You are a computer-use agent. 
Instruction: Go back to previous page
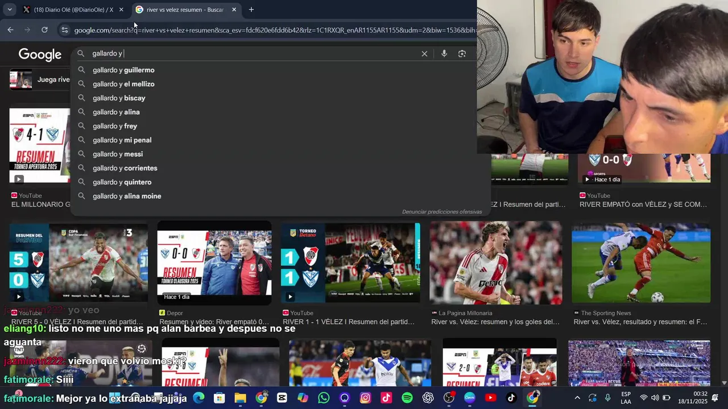[x=10, y=30]
